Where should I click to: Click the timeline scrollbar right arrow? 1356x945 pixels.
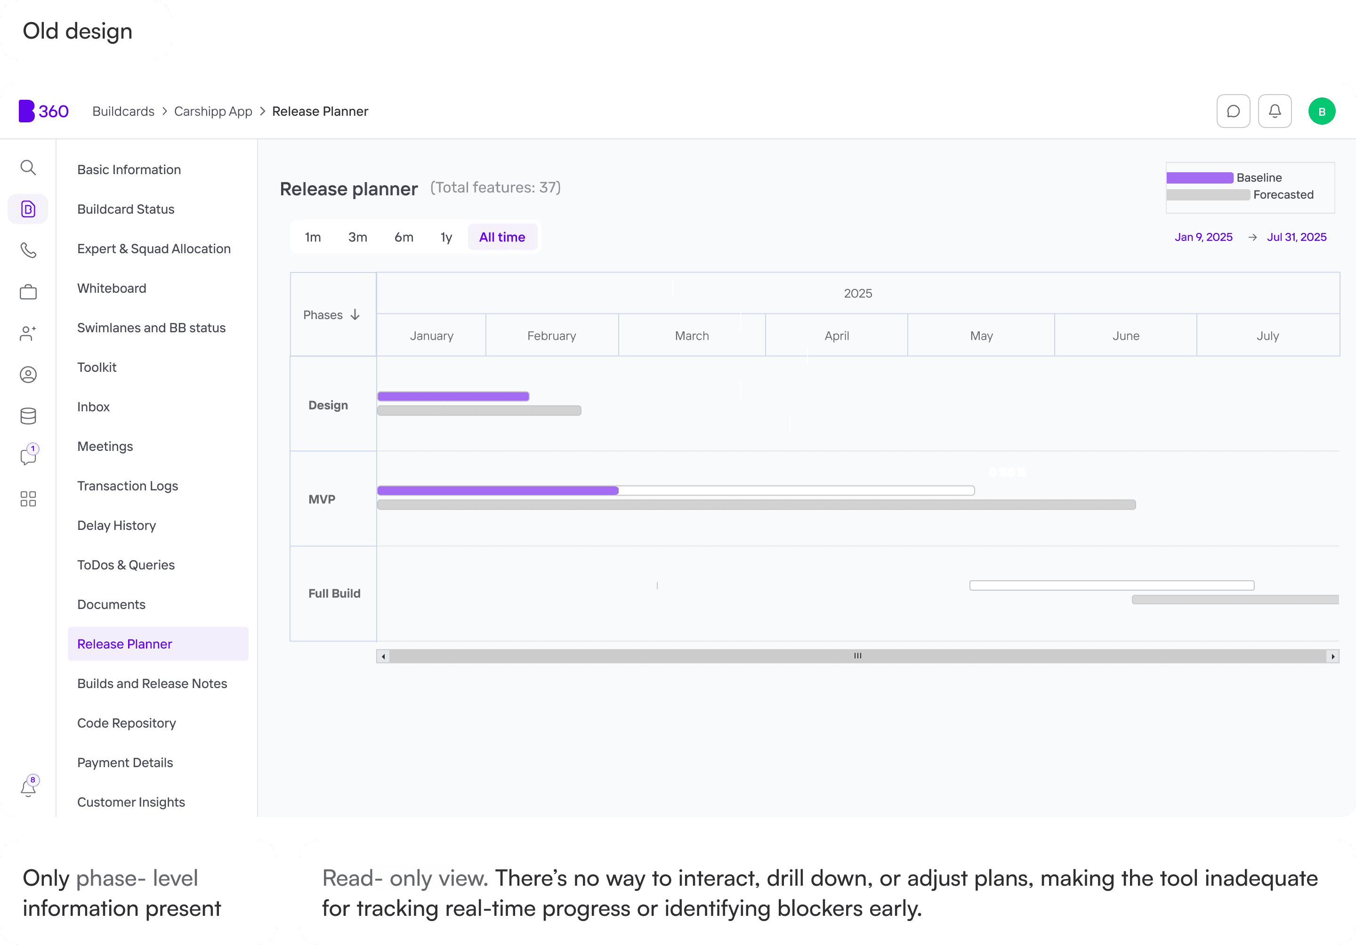point(1332,657)
